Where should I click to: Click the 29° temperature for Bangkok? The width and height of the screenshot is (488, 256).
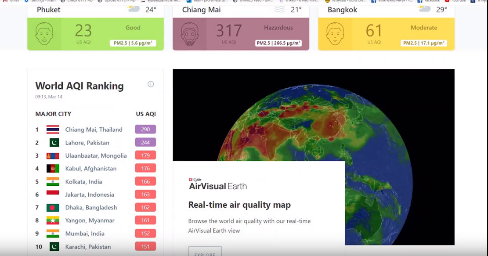(441, 10)
